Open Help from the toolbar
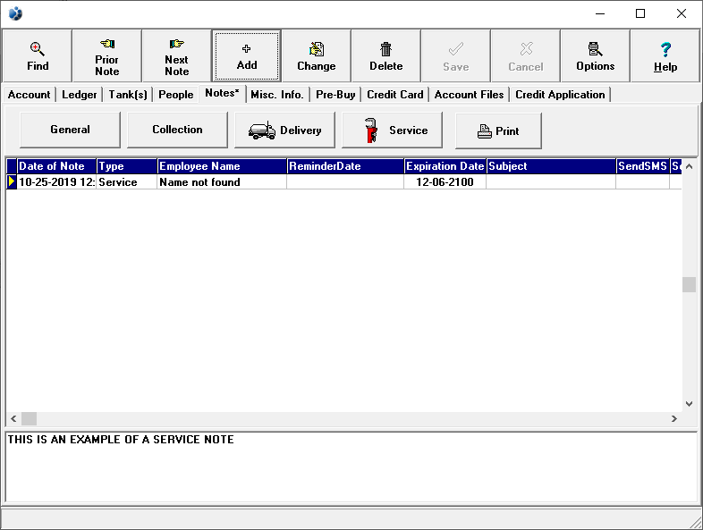Image resolution: width=703 pixels, height=530 pixels. (665, 56)
